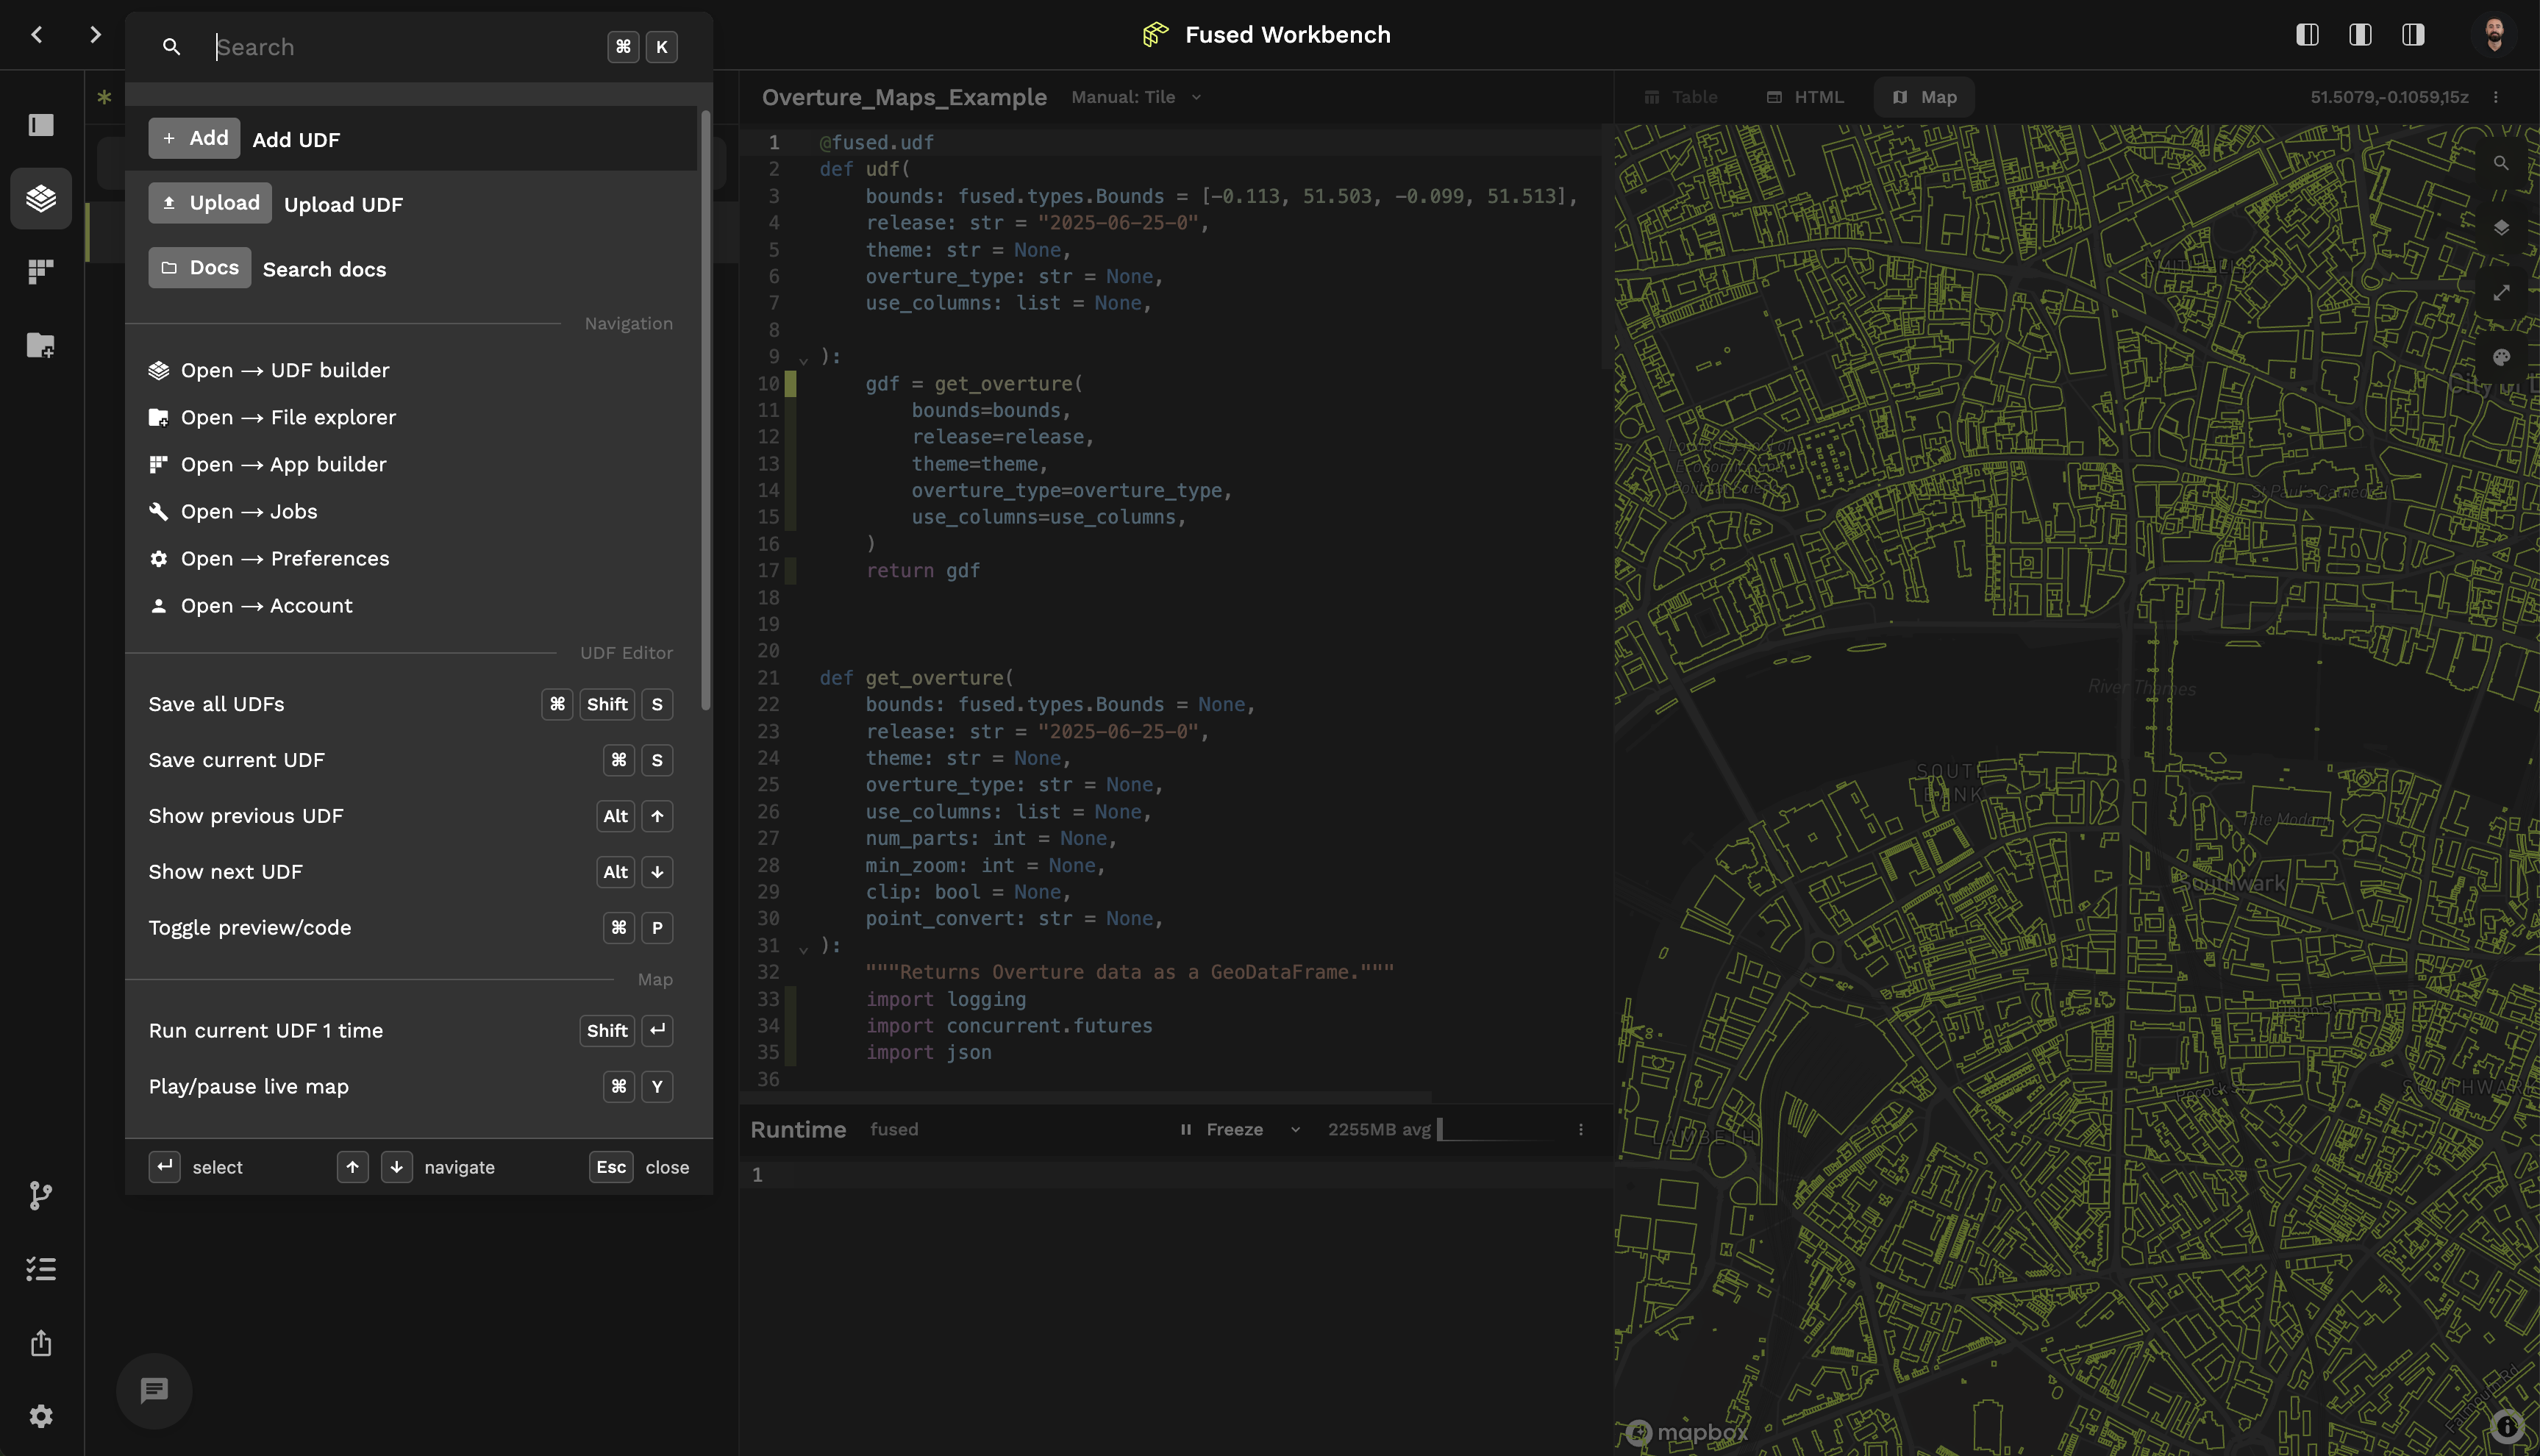Click the Fused Workbench logo
Screen dimensions: 2540x1456
(x=1156, y=34)
